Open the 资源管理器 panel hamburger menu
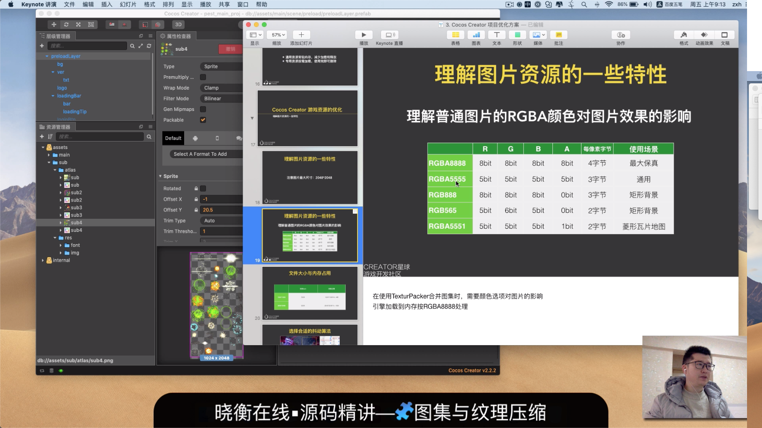 [150, 127]
